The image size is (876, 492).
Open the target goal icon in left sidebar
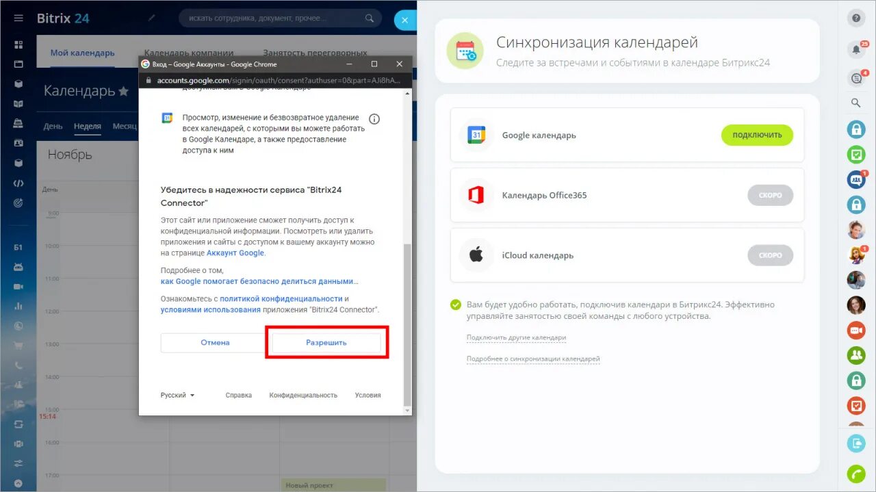18,203
